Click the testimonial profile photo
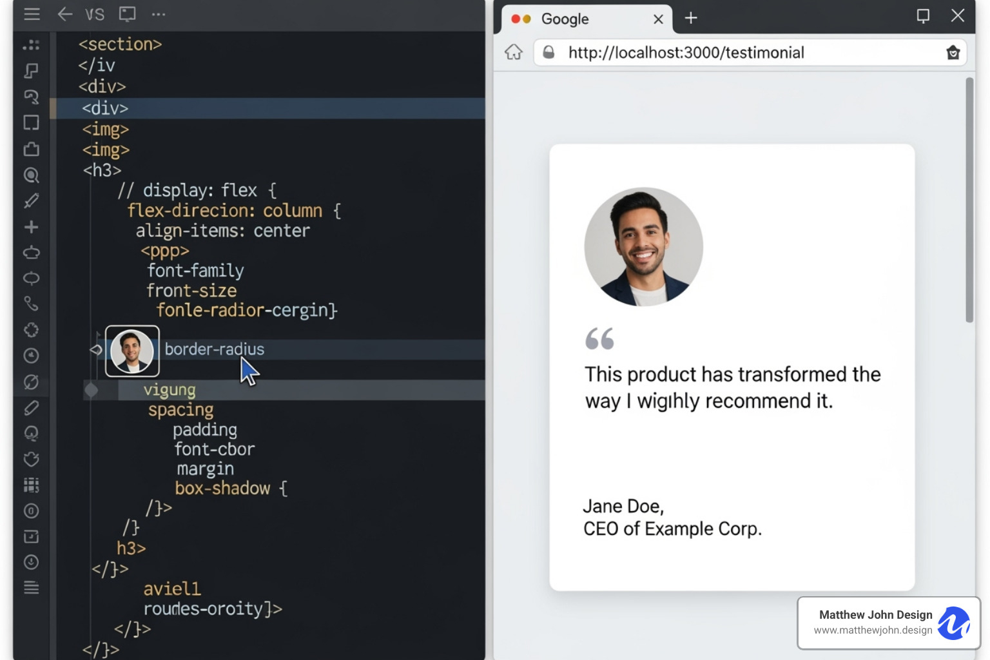Screen dimensions: 990x660 [x=643, y=246]
